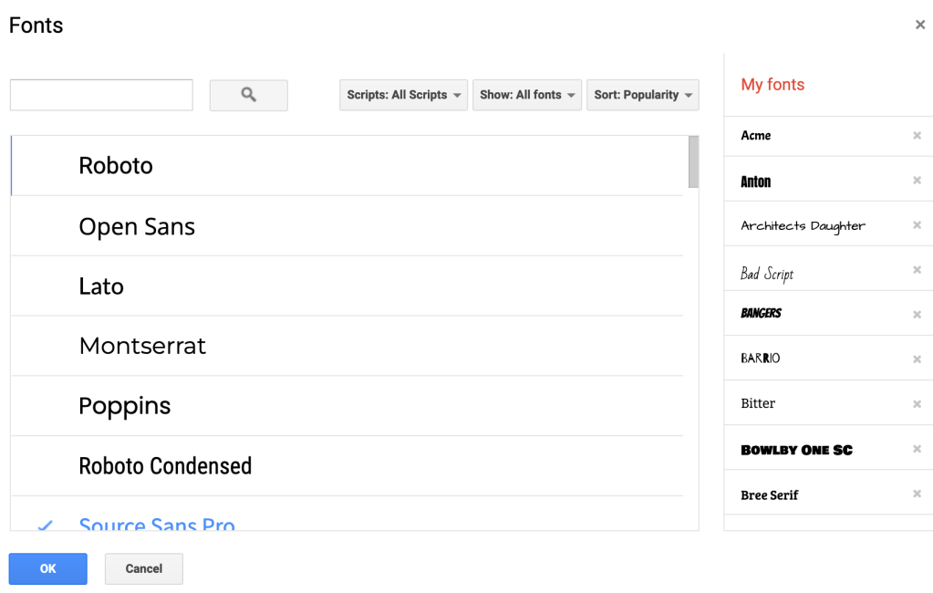Open the Scripts: All Scripts dropdown
This screenshot has width=933, height=593.
pyautogui.click(x=403, y=95)
